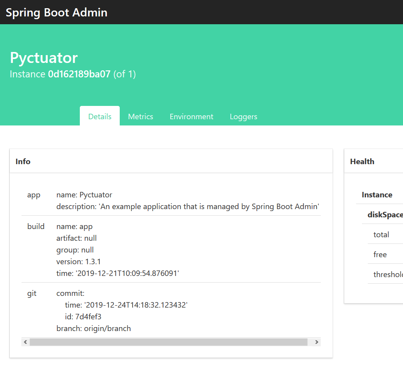The width and height of the screenshot is (403, 367).
Task: Click commit 'id: 7d4fef3'
Action: (83, 317)
